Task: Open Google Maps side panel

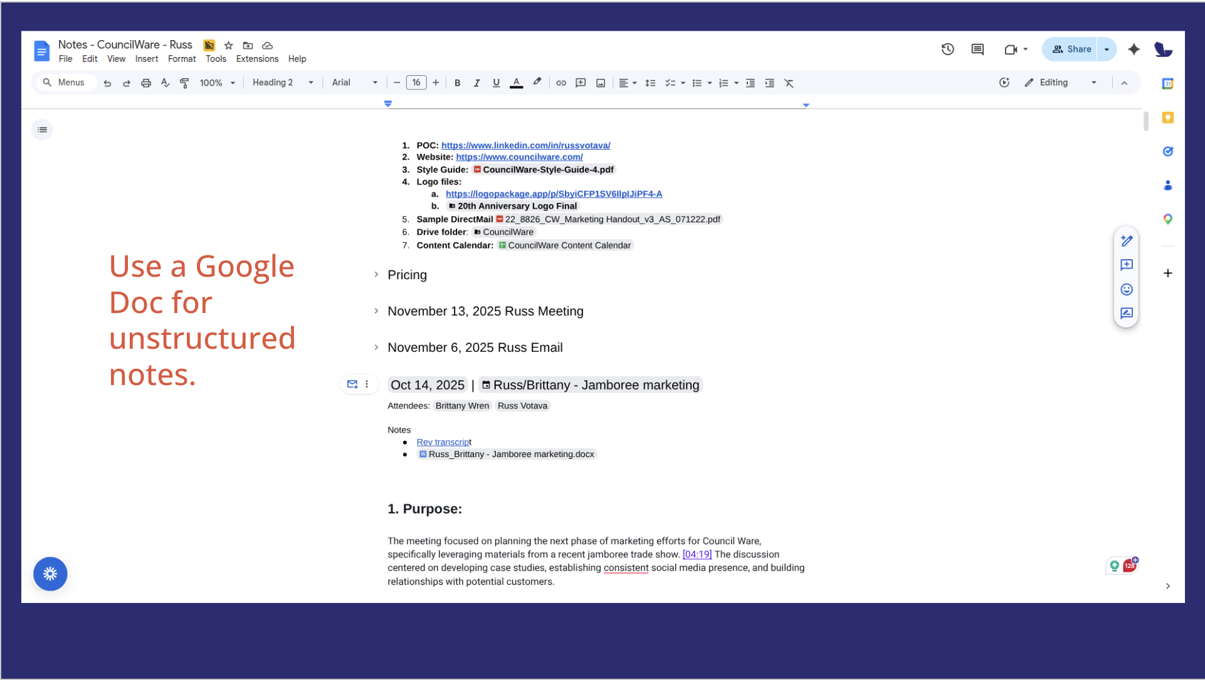Action: [1167, 219]
